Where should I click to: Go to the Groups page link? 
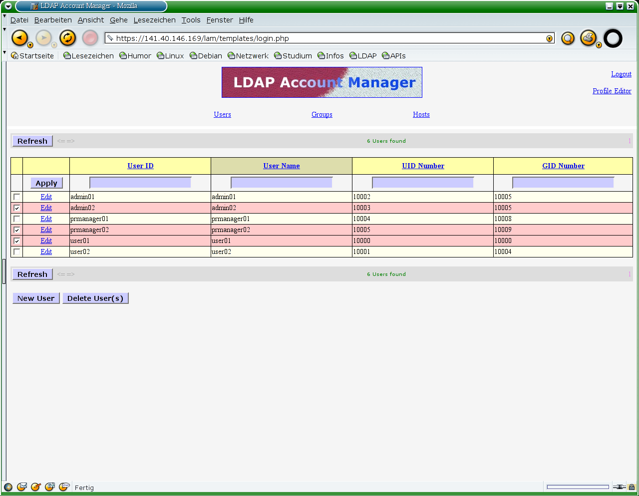[322, 114]
